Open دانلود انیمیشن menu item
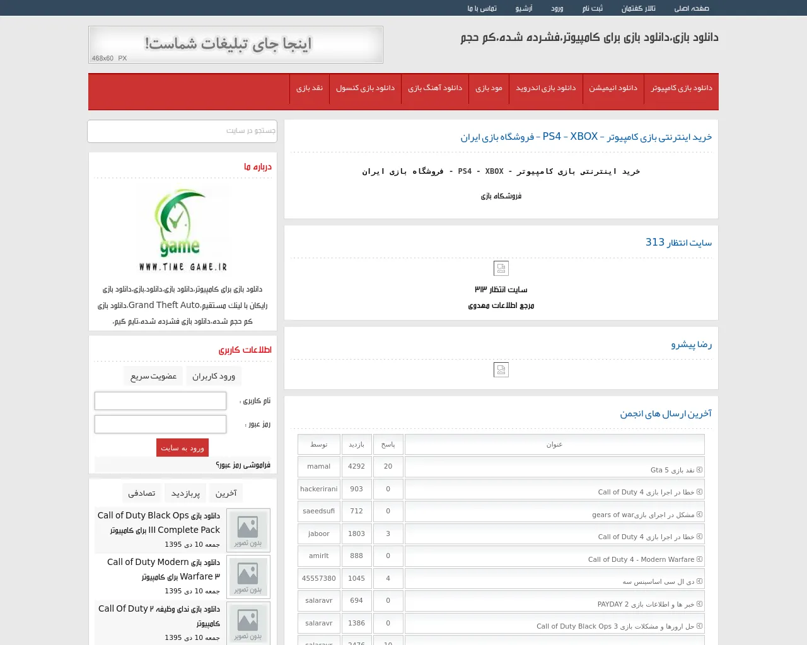 click(613, 88)
